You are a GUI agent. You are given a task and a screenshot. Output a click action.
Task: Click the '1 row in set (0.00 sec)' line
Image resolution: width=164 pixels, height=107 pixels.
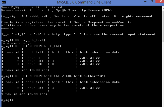point(24,94)
